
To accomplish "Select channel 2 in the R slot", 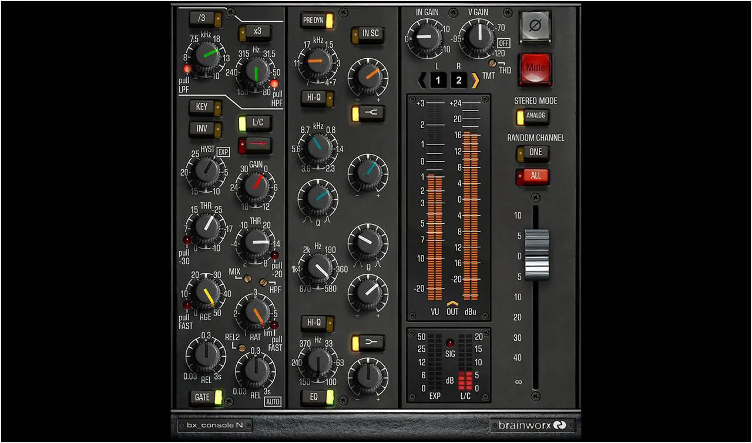I will (x=459, y=80).
